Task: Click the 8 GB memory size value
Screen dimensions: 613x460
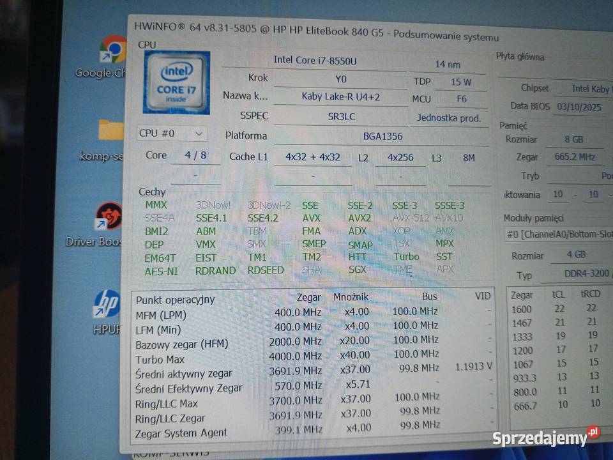Action: click(x=573, y=140)
